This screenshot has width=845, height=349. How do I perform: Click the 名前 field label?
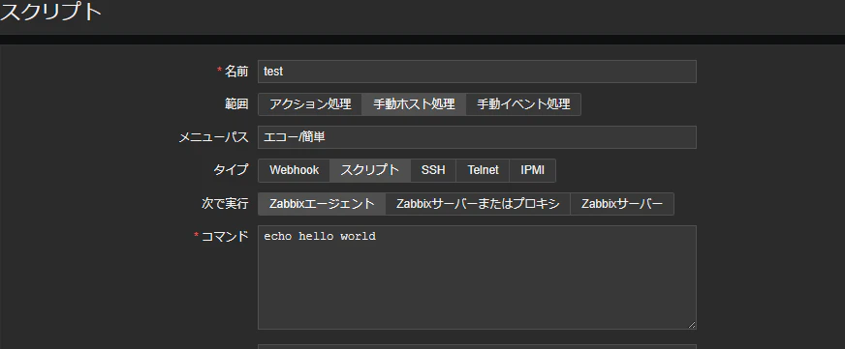click(x=236, y=72)
